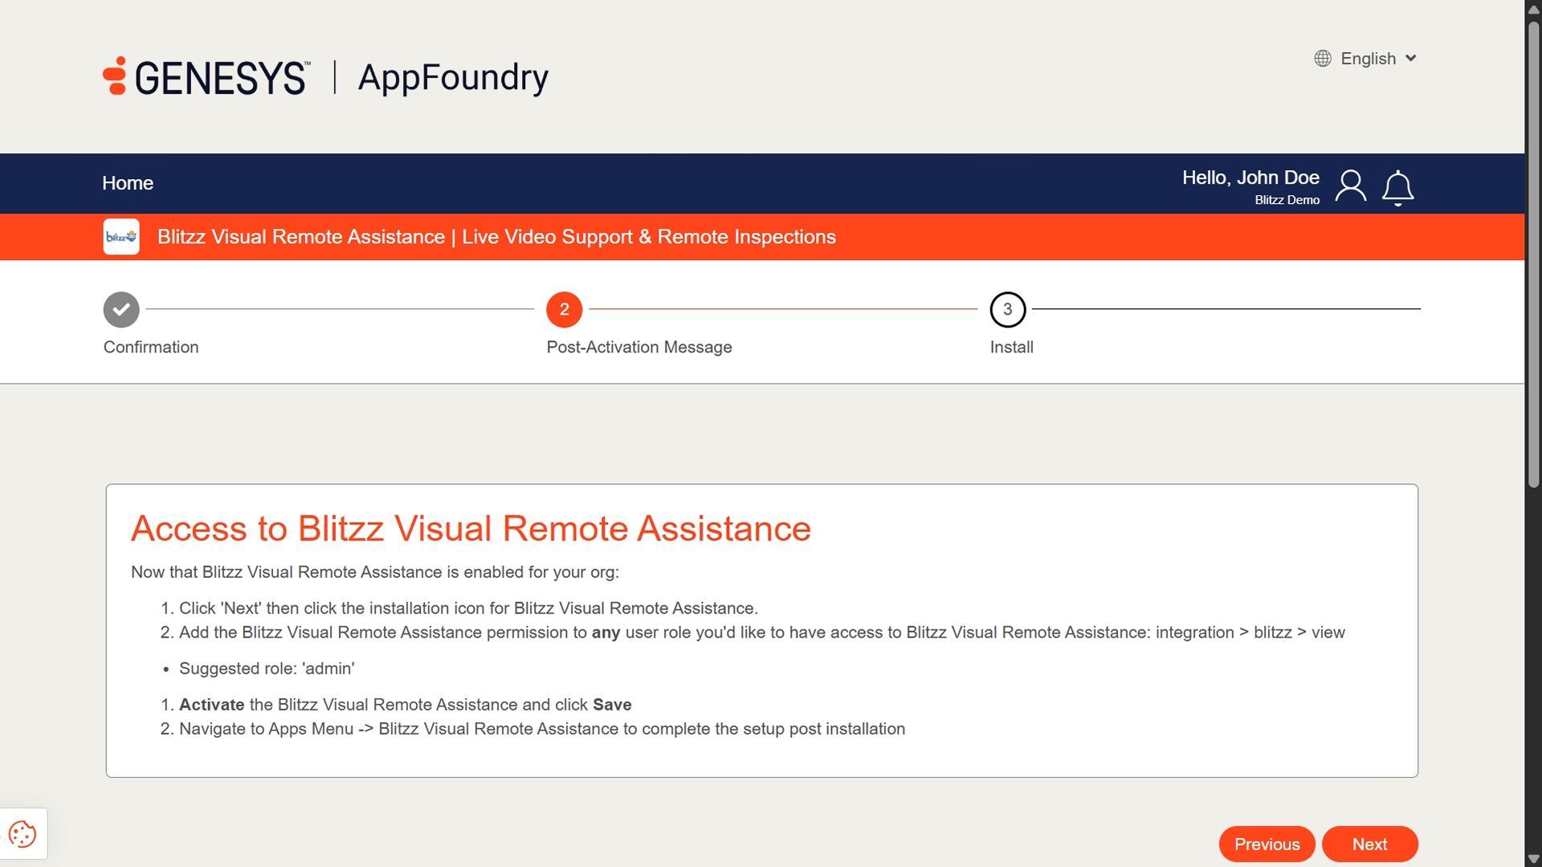Go to Home in navigation bar
1542x867 pixels.
point(128,183)
